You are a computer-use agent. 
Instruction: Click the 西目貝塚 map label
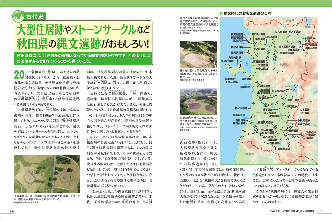pos(240,120)
